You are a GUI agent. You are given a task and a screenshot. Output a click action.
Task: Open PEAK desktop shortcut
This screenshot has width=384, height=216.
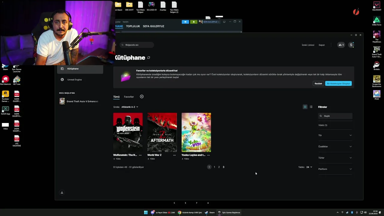pyautogui.click(x=377, y=95)
